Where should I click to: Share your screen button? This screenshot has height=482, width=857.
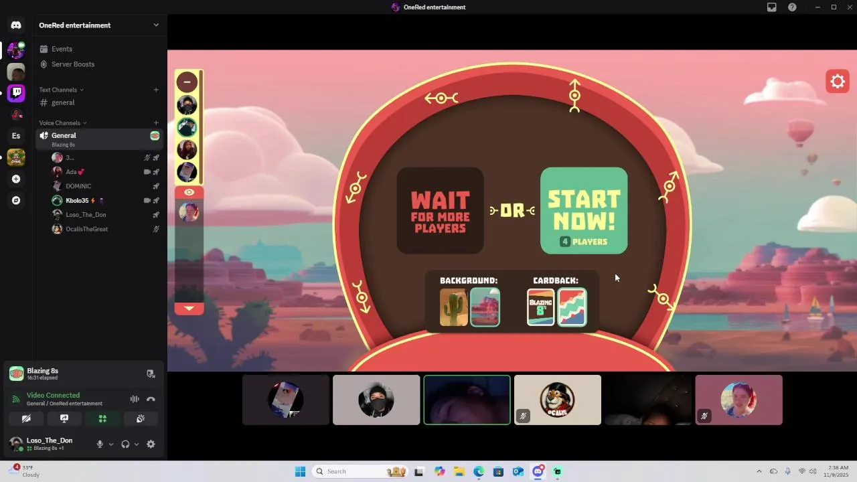tap(64, 418)
